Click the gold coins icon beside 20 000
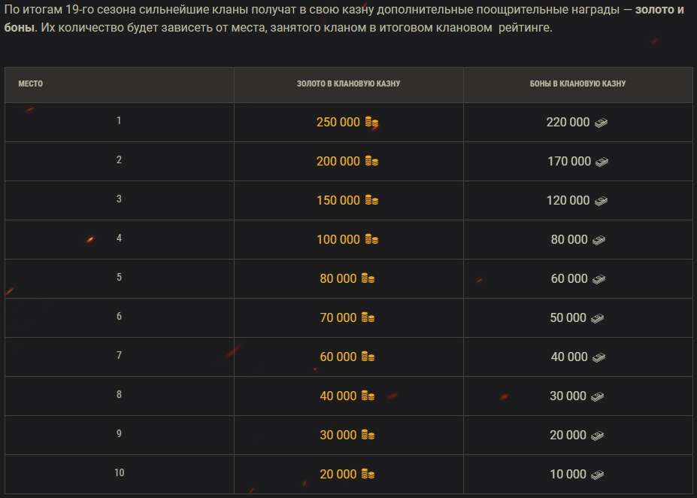The image size is (697, 498). (368, 474)
